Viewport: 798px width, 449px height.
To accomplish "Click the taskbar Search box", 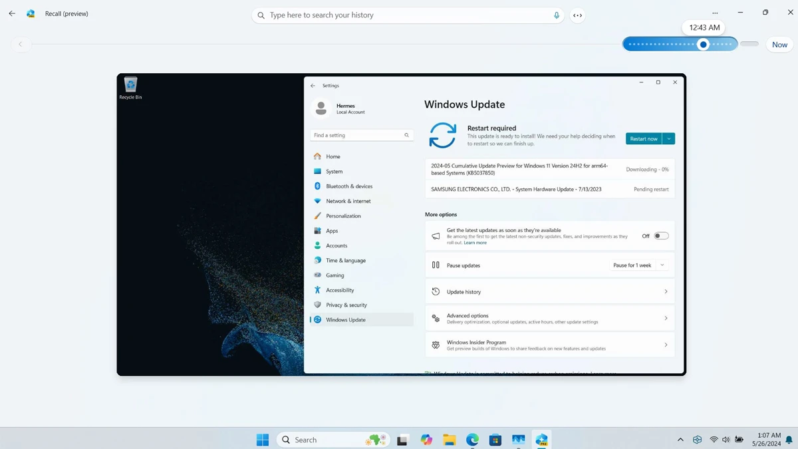I will 334,440.
